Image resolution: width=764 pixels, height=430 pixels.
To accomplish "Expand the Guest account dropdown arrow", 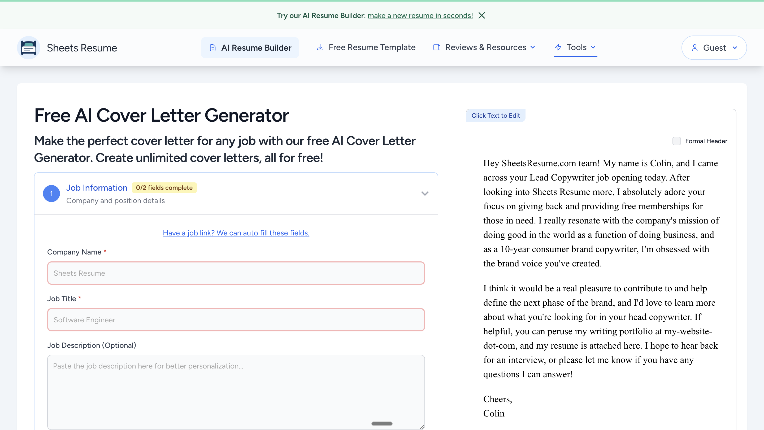I will coord(735,48).
